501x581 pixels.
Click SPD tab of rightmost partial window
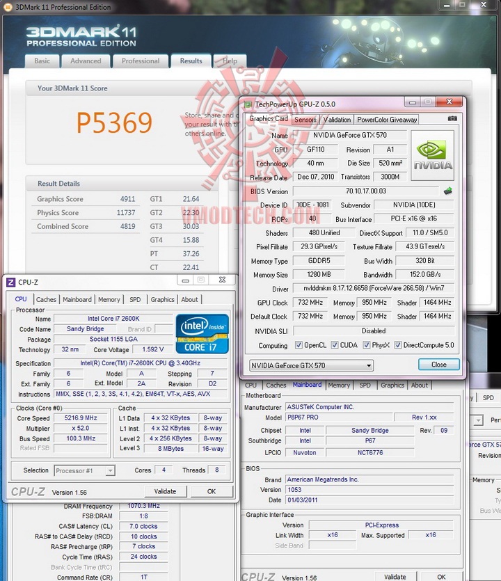(488, 397)
